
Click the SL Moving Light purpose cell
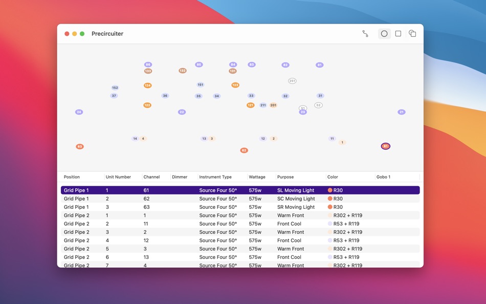pyautogui.click(x=295, y=190)
